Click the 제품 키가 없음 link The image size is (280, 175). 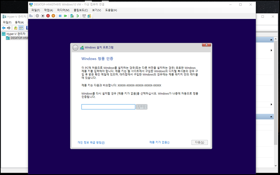(x=159, y=142)
